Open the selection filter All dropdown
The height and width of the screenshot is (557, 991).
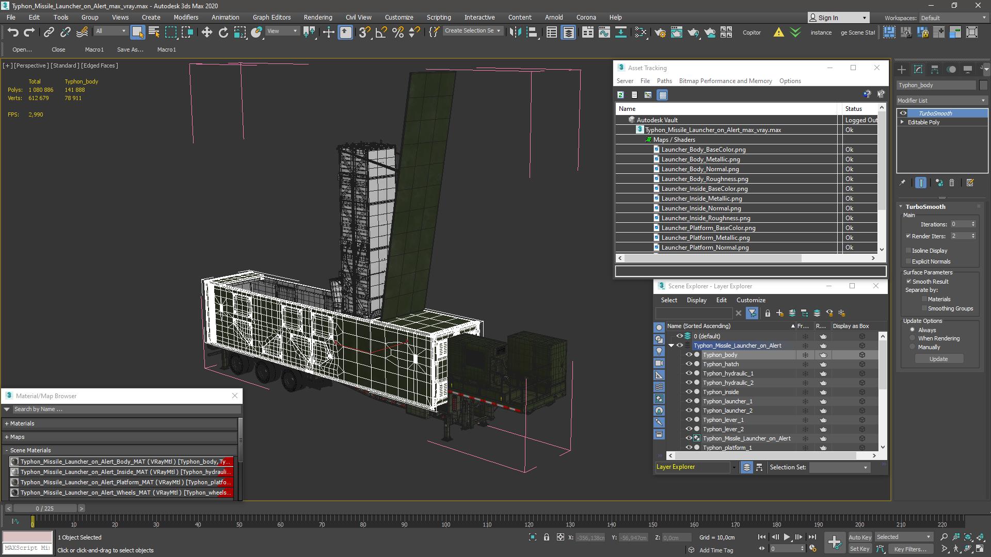[x=110, y=31]
